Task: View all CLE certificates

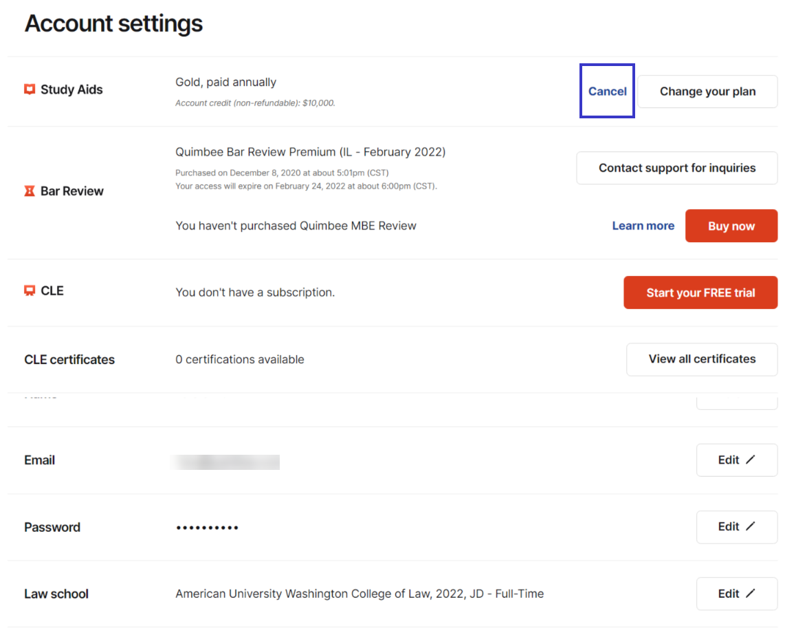Action: pos(702,359)
